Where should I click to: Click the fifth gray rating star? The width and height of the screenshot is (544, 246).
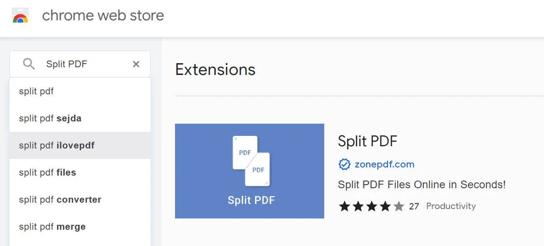click(398, 206)
